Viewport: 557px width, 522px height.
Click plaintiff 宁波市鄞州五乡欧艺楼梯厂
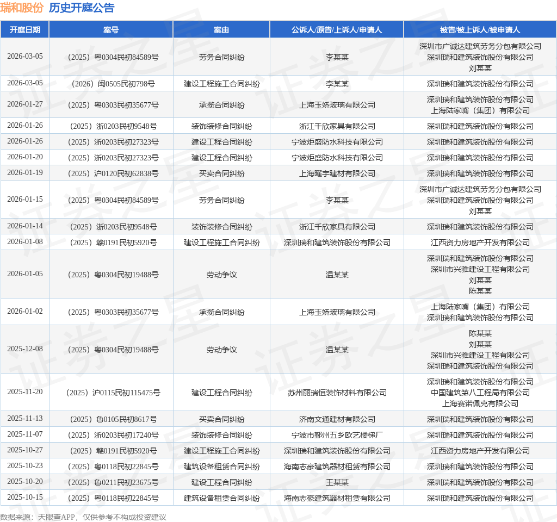(337, 435)
